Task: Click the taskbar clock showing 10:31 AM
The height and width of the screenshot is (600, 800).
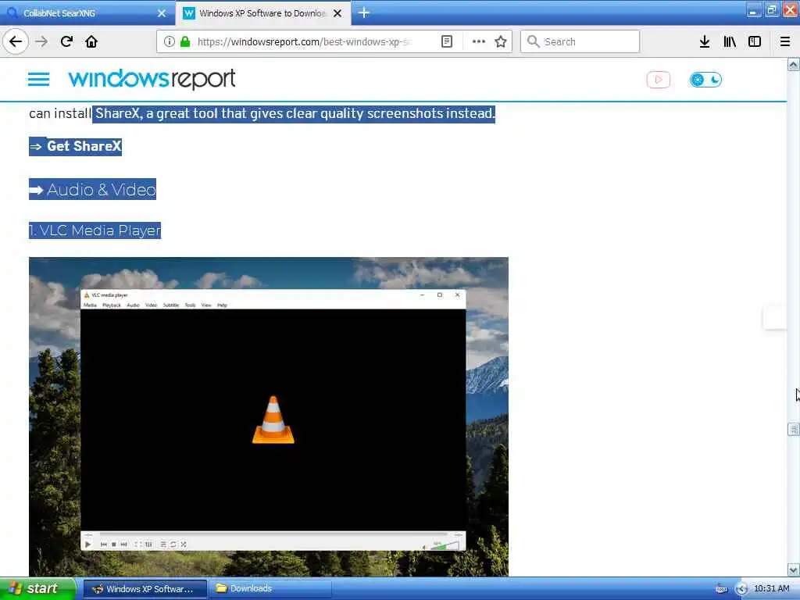Action: [771, 588]
